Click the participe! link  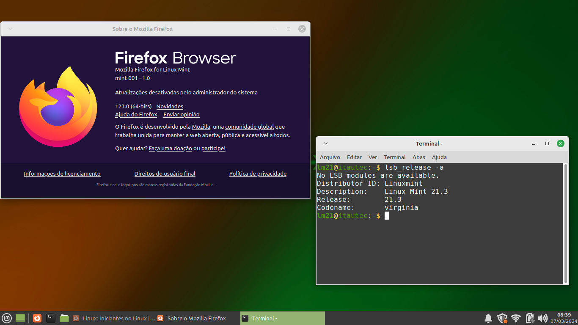[x=213, y=149]
